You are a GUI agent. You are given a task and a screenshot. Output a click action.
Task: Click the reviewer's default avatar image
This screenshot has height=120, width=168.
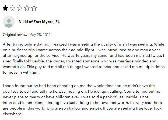click(x=9, y=22)
